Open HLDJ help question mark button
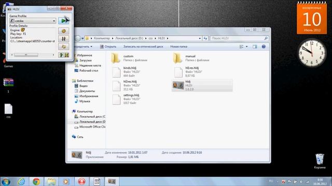332x186 pixels. [61, 55]
